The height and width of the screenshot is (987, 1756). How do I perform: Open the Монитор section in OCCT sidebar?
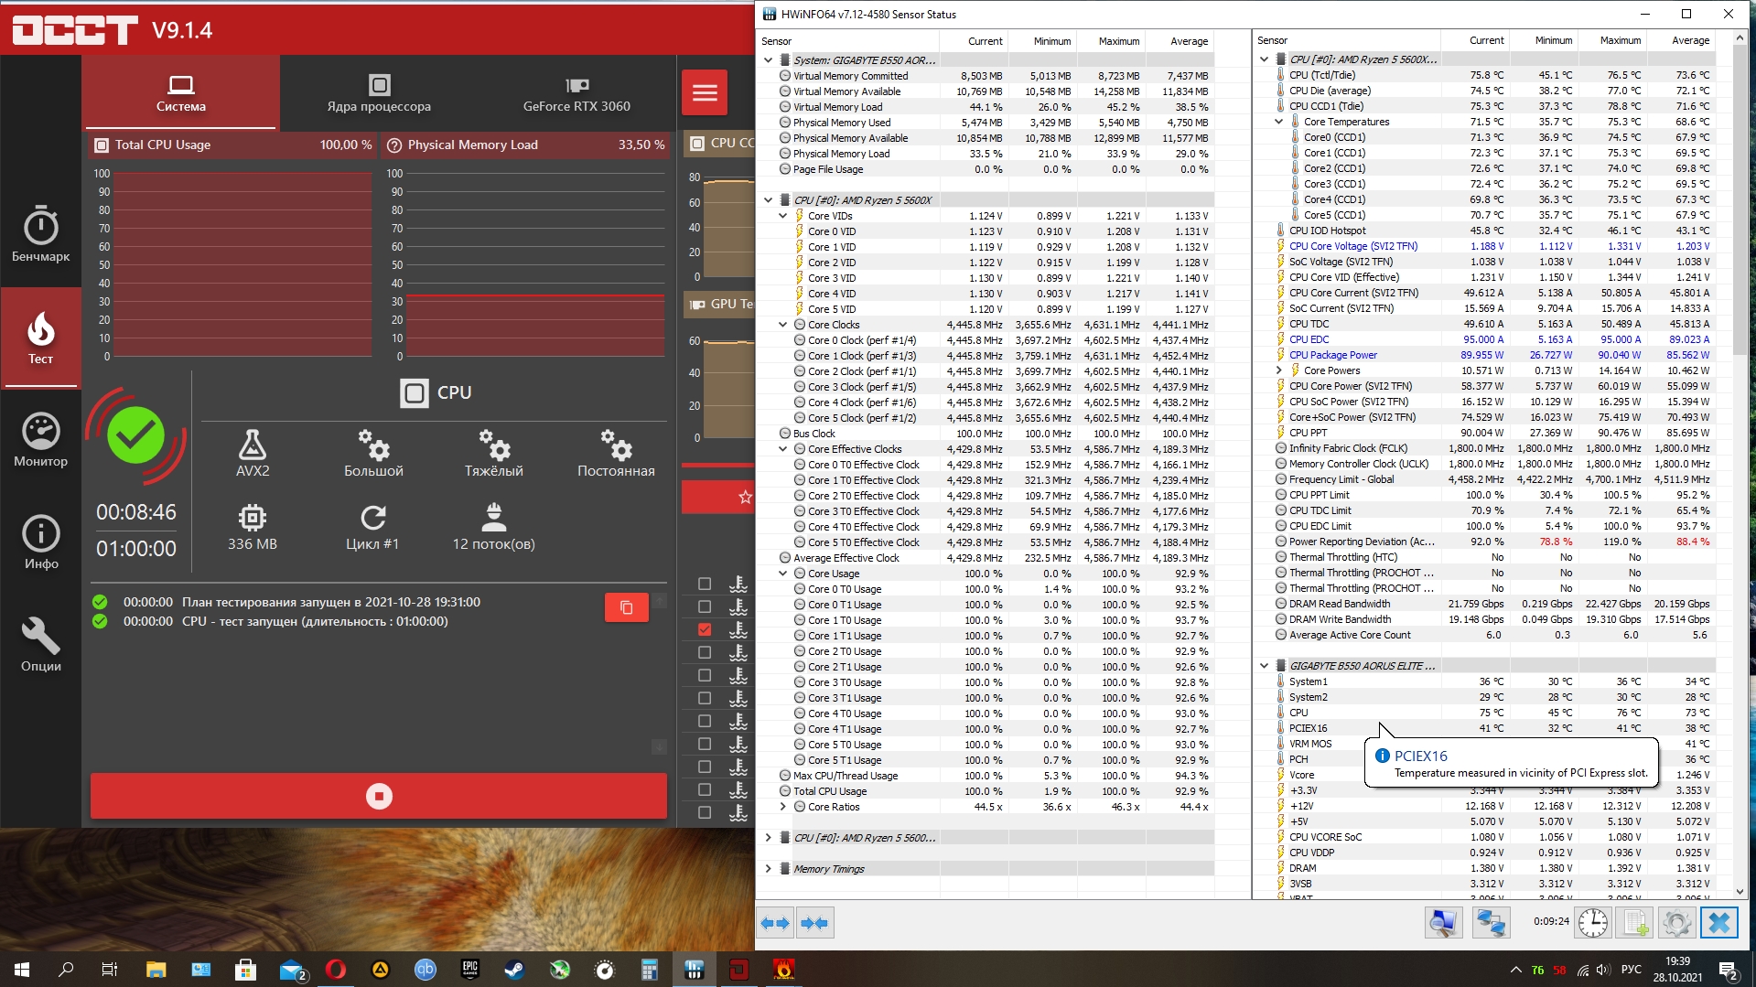[40, 440]
